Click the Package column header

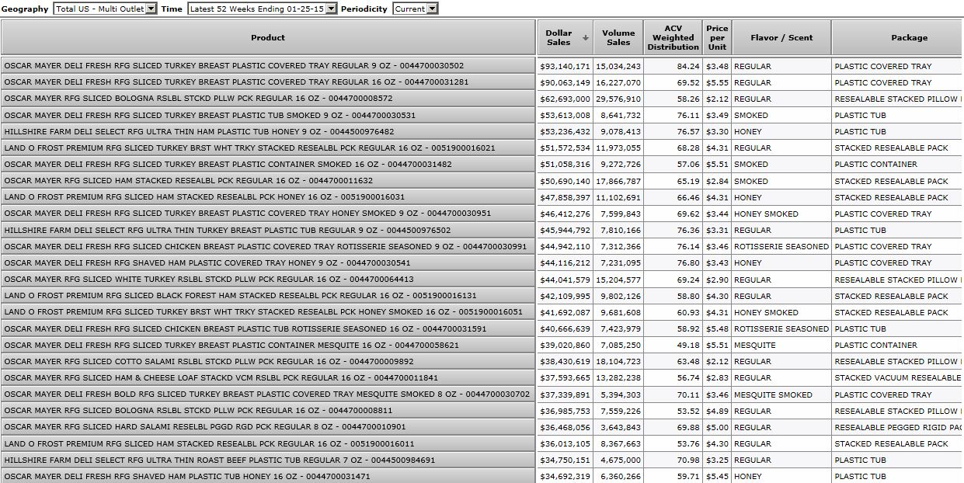909,38
